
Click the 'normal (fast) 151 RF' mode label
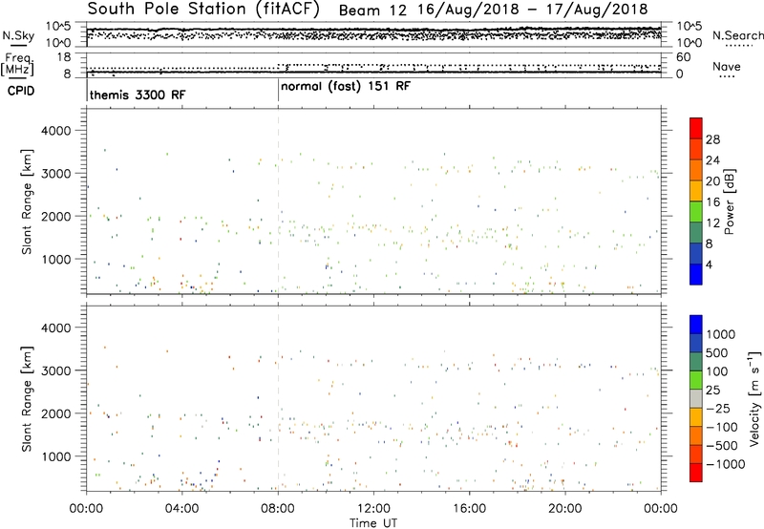[x=346, y=87]
